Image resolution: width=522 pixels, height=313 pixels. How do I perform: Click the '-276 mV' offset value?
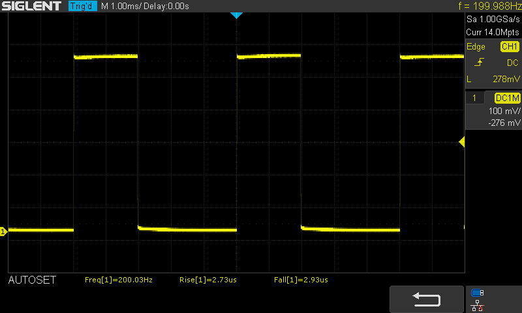click(x=504, y=123)
